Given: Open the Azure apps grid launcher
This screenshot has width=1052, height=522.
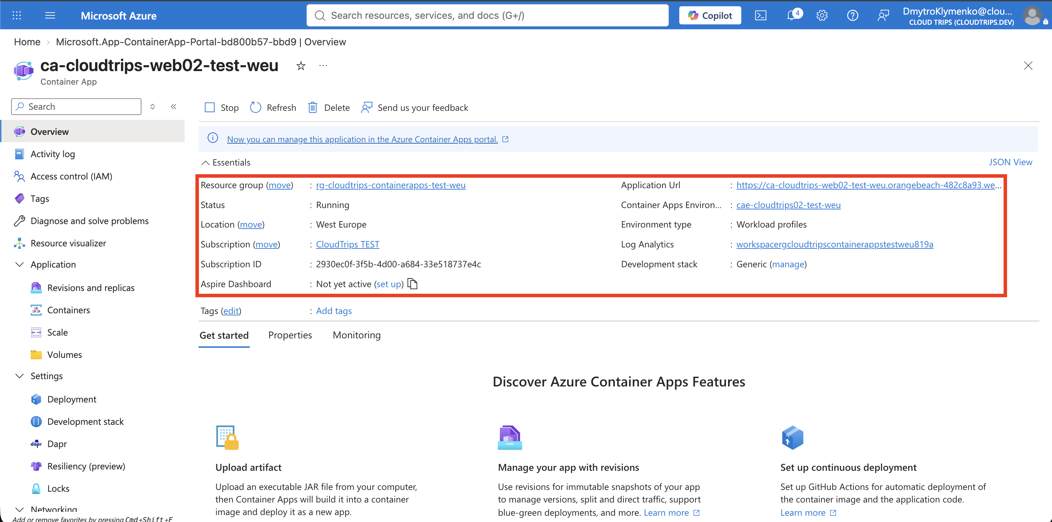Looking at the screenshot, I should (17, 16).
